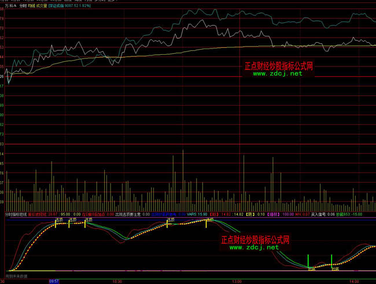Open www.zdcj.net link in upper watermark
Image resolution: width=376 pixels, height=284 pixels.
tap(277, 74)
